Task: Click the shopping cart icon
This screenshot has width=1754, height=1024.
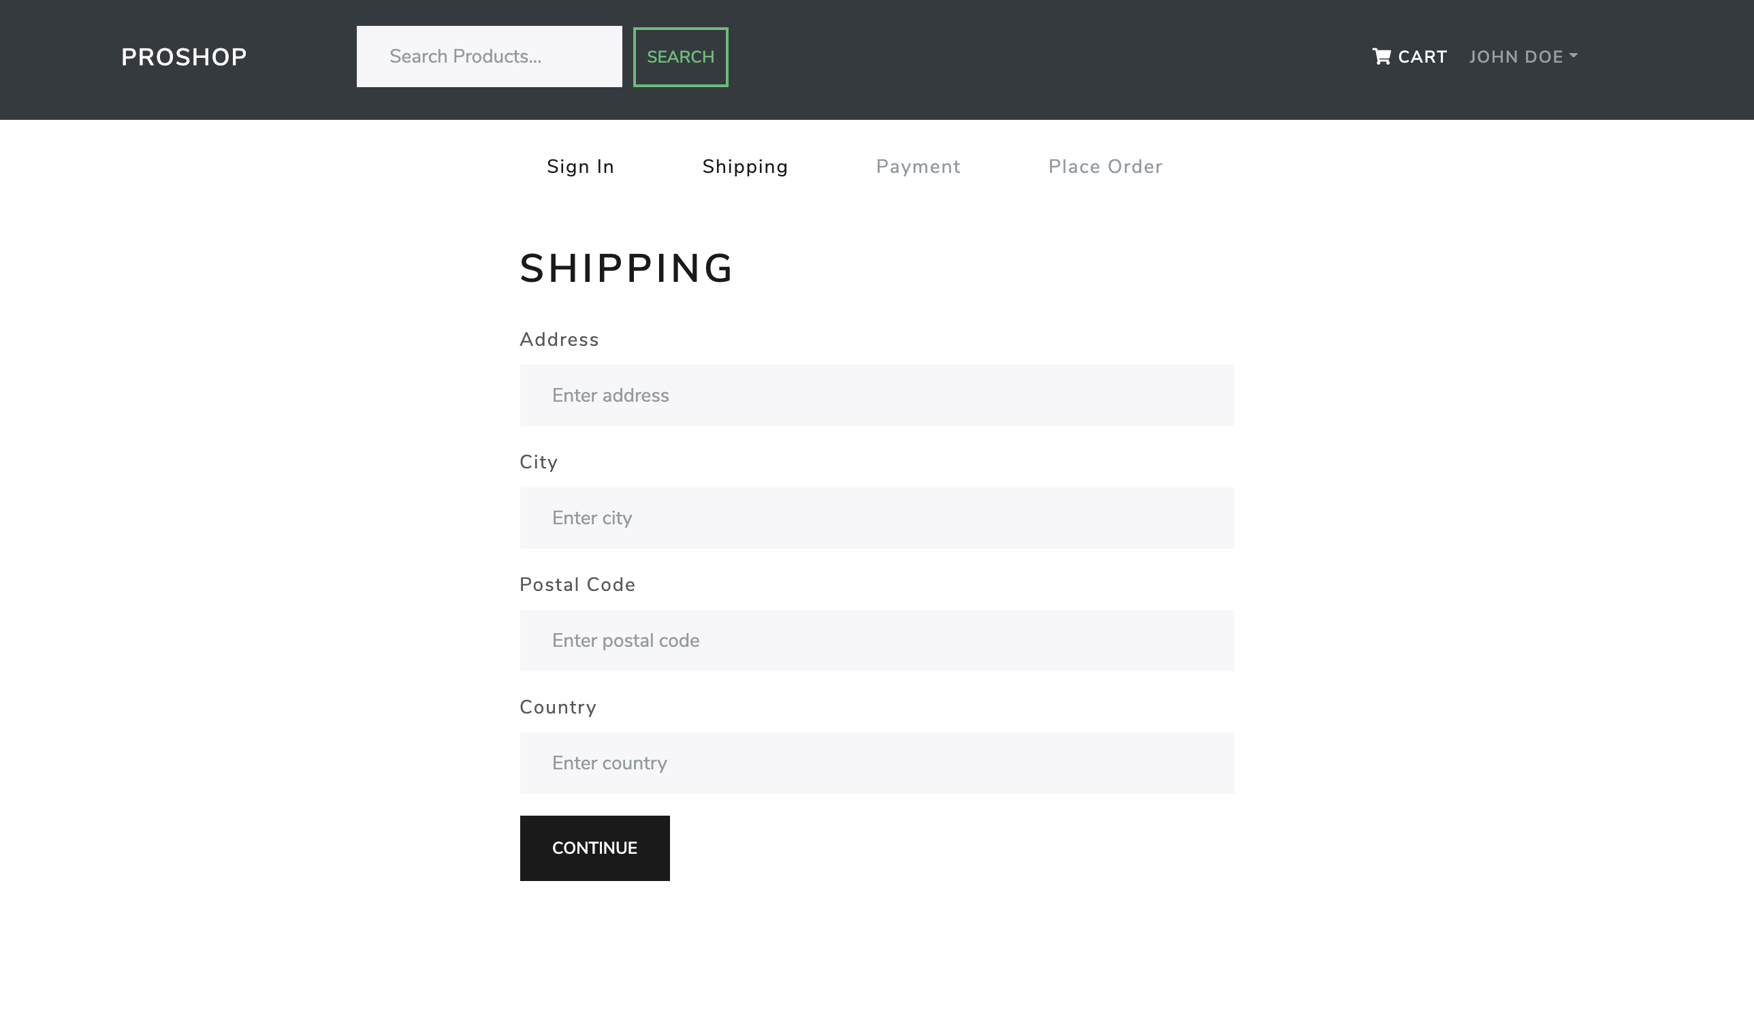Action: (x=1381, y=57)
